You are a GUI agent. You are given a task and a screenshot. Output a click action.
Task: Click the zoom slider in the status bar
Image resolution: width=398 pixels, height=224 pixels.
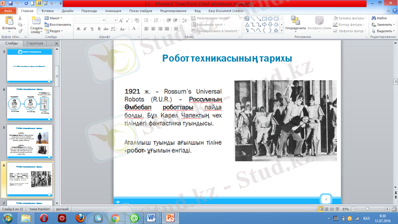pyautogui.click(x=367, y=209)
